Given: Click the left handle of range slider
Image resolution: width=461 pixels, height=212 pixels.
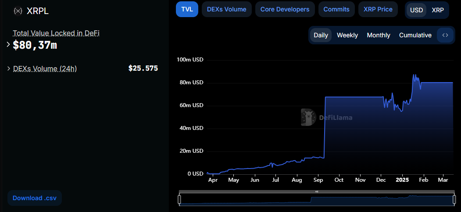Looking at the screenshot, I should pyautogui.click(x=179, y=199).
